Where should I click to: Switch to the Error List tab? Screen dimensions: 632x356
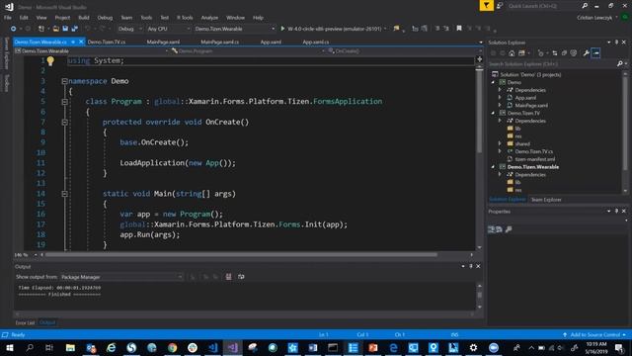click(25, 323)
